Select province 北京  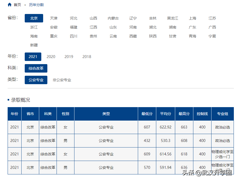[34, 18]
